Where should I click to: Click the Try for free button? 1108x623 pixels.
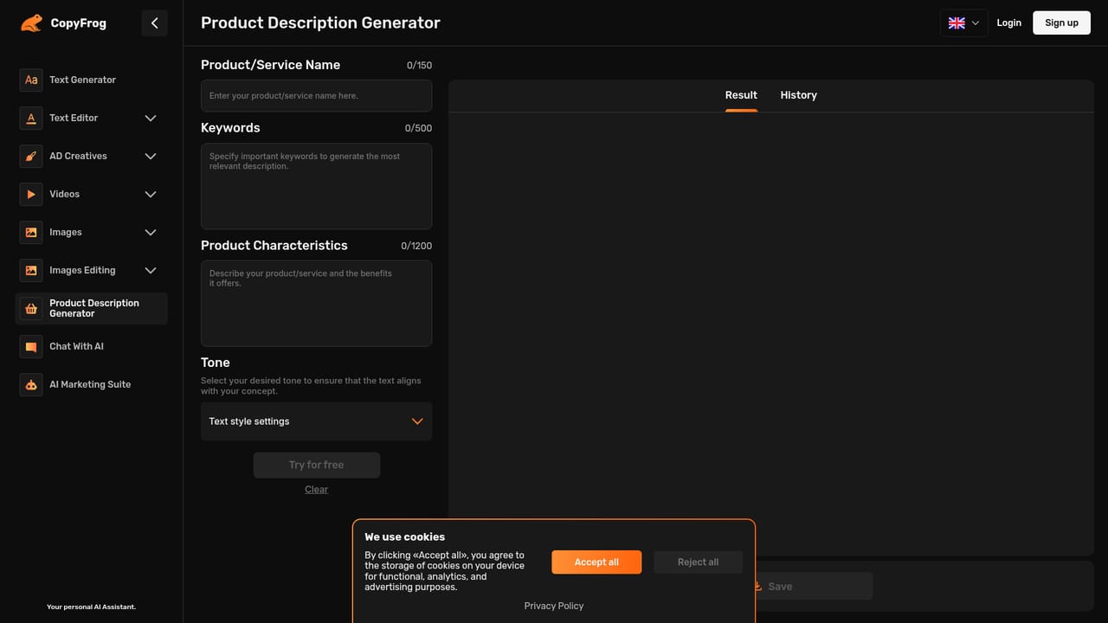click(316, 465)
